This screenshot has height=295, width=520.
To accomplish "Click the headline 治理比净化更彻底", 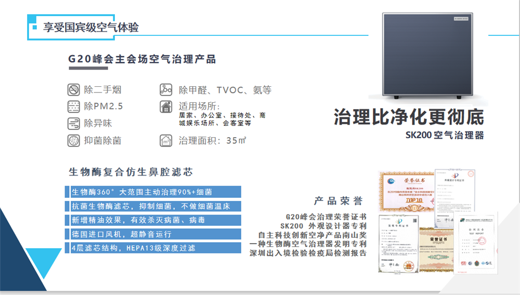I will point(409,116).
